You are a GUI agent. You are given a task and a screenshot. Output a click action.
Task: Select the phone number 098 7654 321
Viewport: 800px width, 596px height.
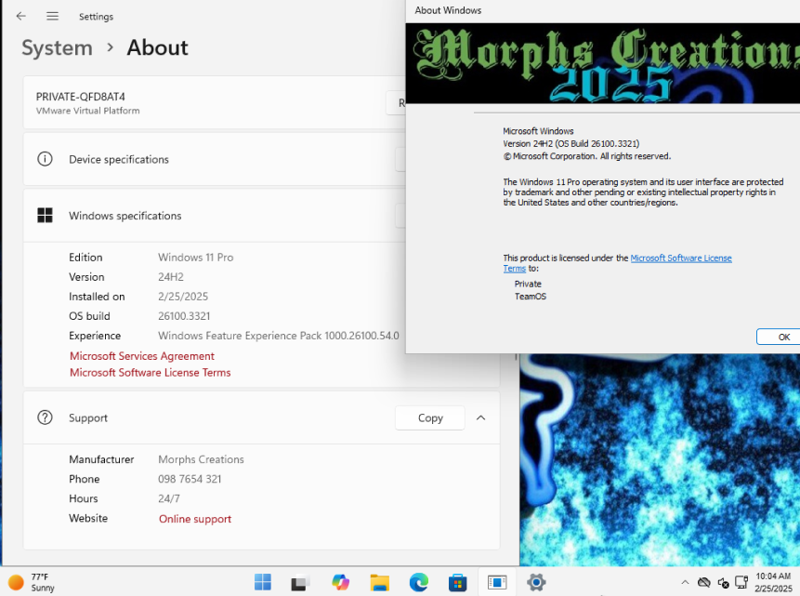(190, 479)
